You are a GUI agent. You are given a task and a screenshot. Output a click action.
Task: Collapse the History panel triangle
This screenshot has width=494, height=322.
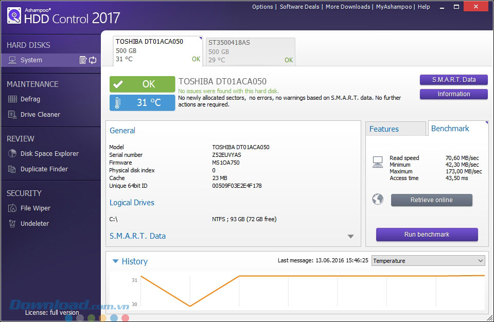tap(115, 261)
